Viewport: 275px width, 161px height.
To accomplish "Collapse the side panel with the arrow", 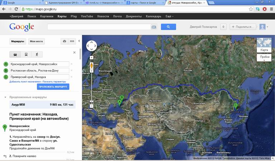I will pyautogui.click(x=79, y=41).
